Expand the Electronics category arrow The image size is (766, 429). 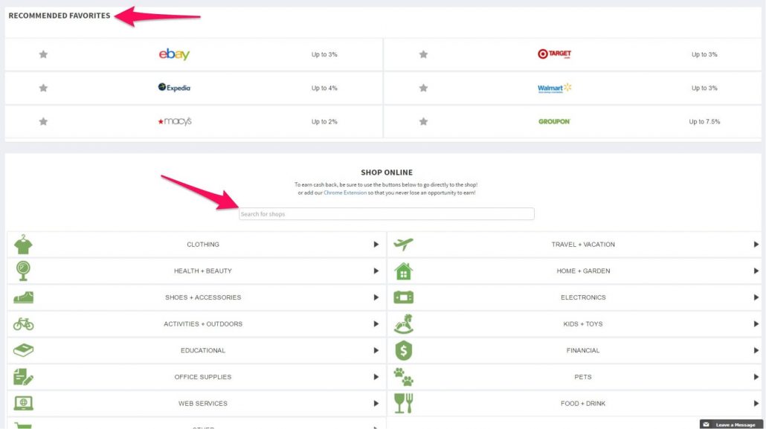(x=756, y=297)
